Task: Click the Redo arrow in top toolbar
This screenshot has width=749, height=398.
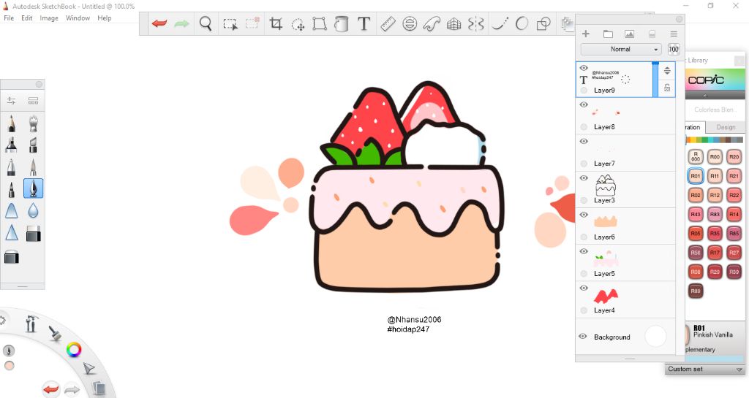Action: pyautogui.click(x=181, y=23)
